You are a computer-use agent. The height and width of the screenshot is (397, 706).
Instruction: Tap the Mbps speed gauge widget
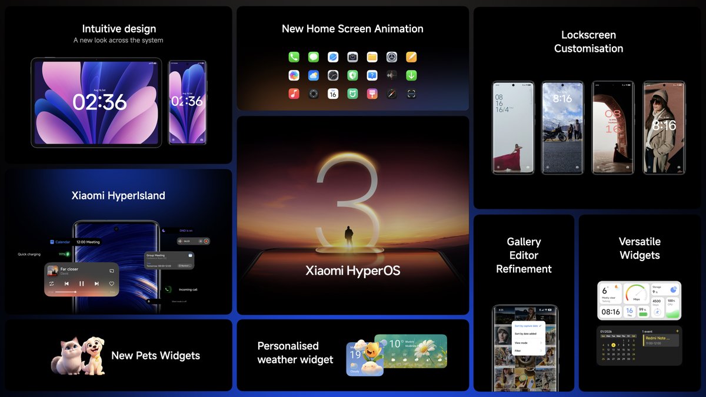coord(637,293)
